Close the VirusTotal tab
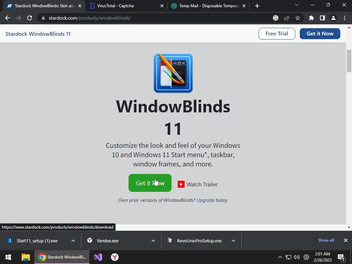This screenshot has height=264, width=352. coord(162,6)
